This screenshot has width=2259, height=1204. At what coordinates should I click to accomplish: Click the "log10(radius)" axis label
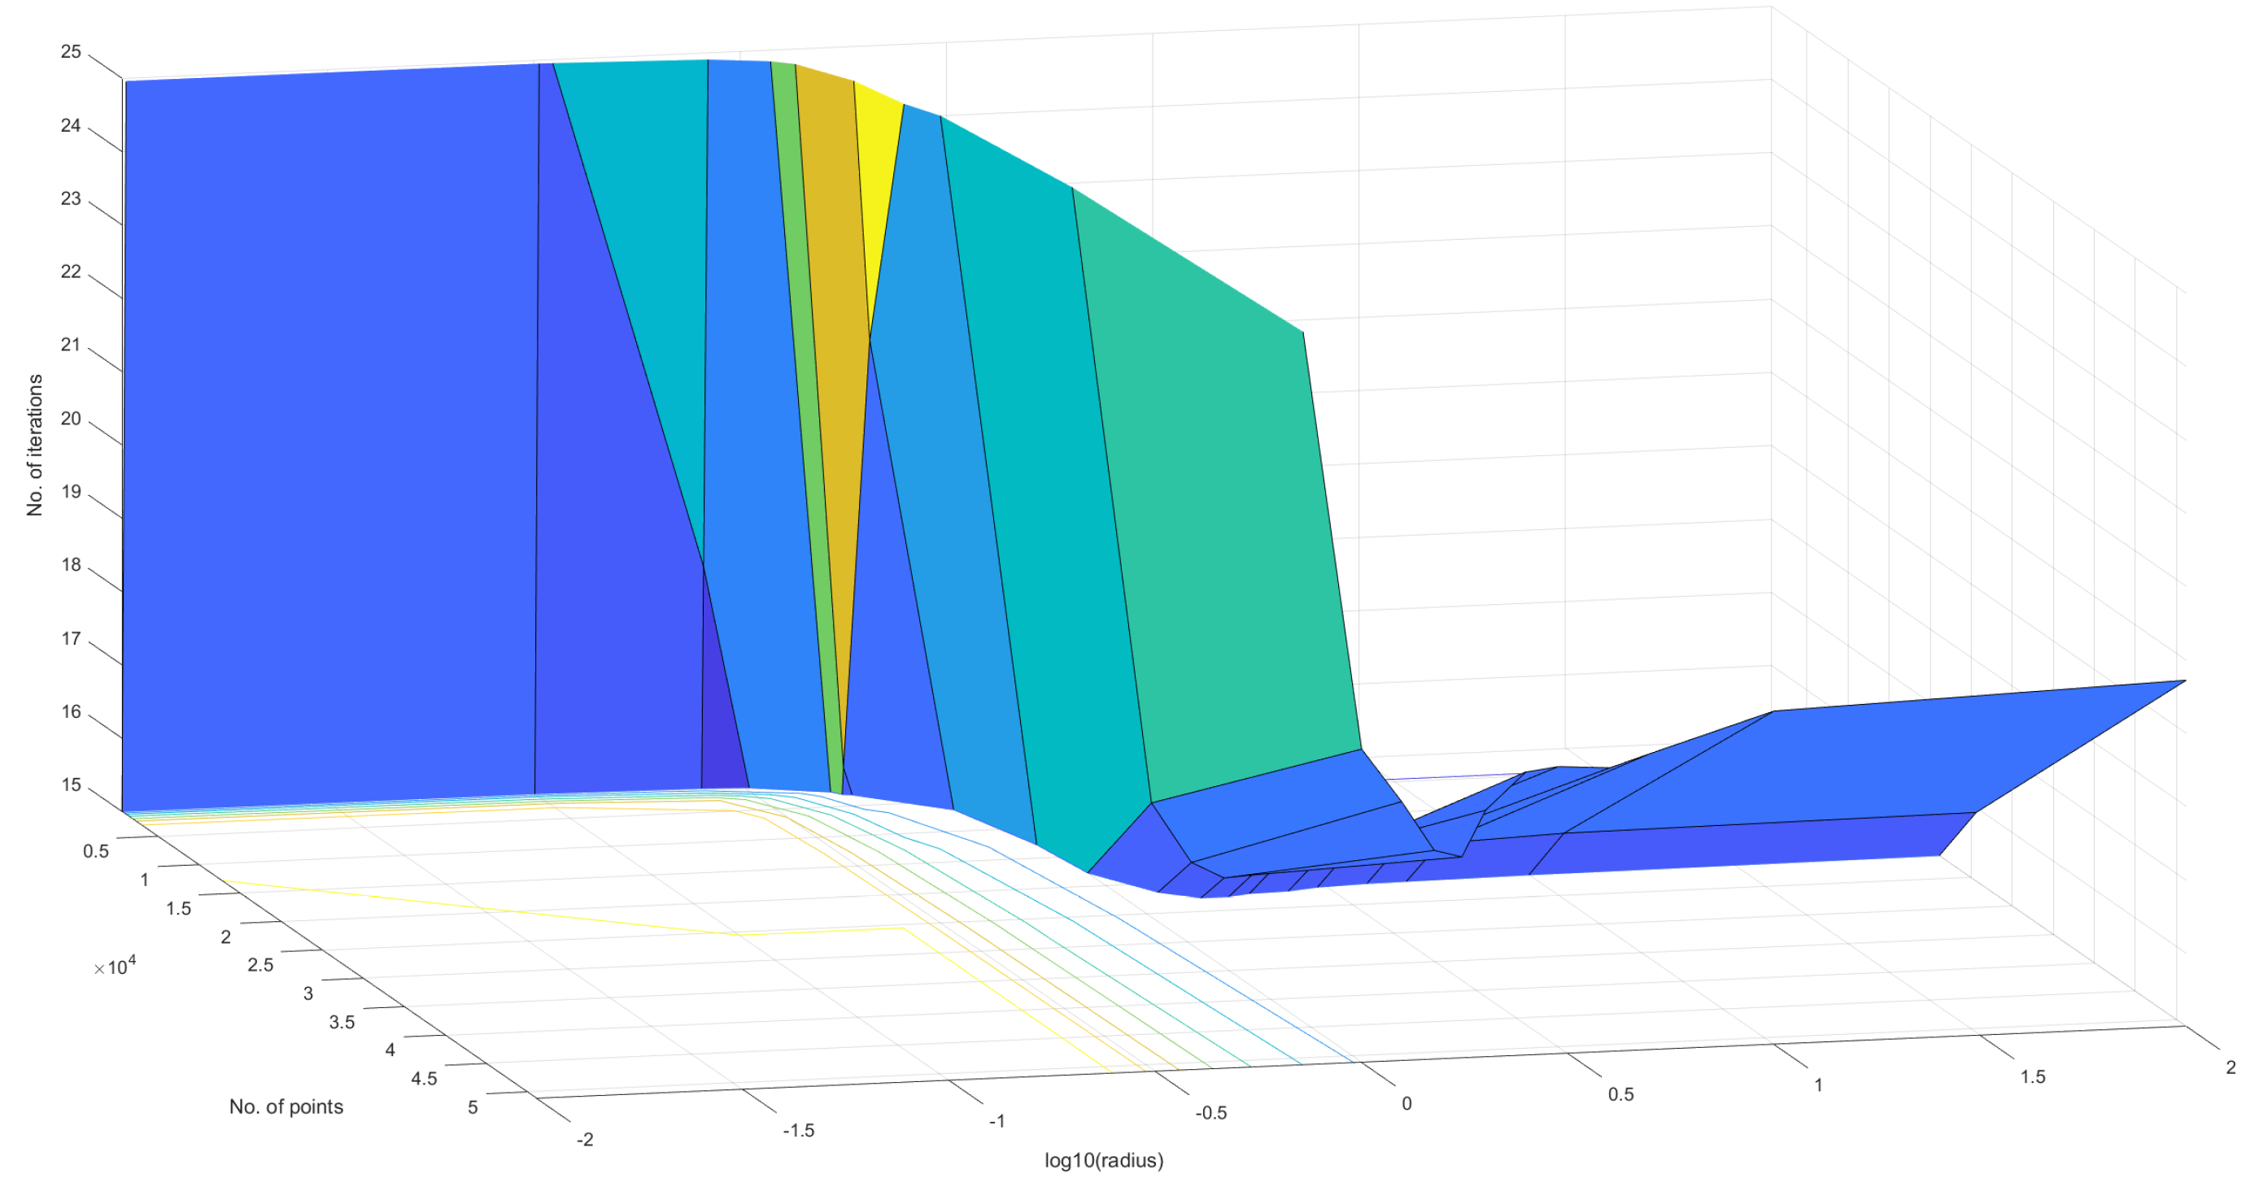pyautogui.click(x=1103, y=1160)
